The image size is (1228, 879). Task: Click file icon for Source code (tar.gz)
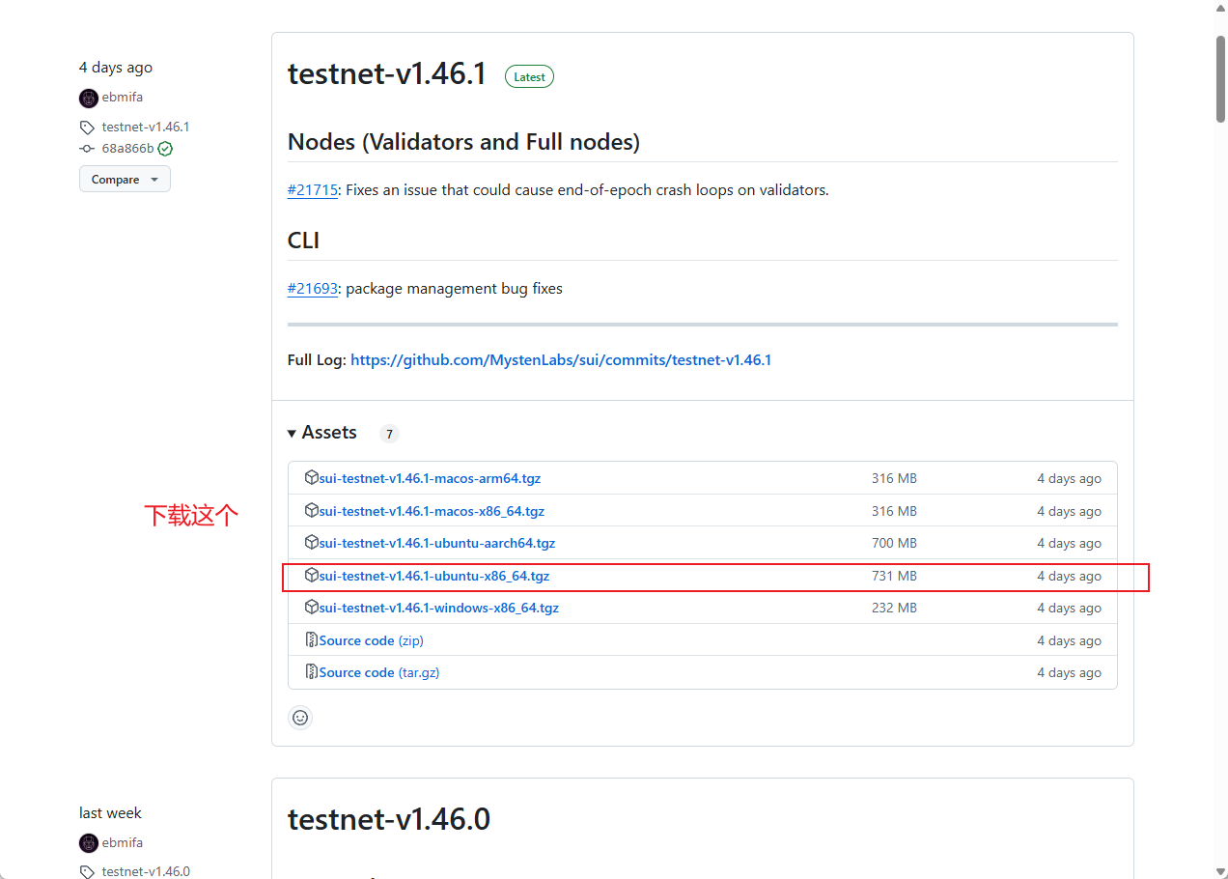[x=311, y=672]
